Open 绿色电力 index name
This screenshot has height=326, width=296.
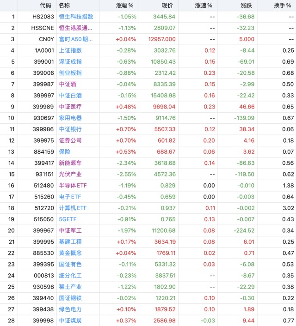point(70,309)
